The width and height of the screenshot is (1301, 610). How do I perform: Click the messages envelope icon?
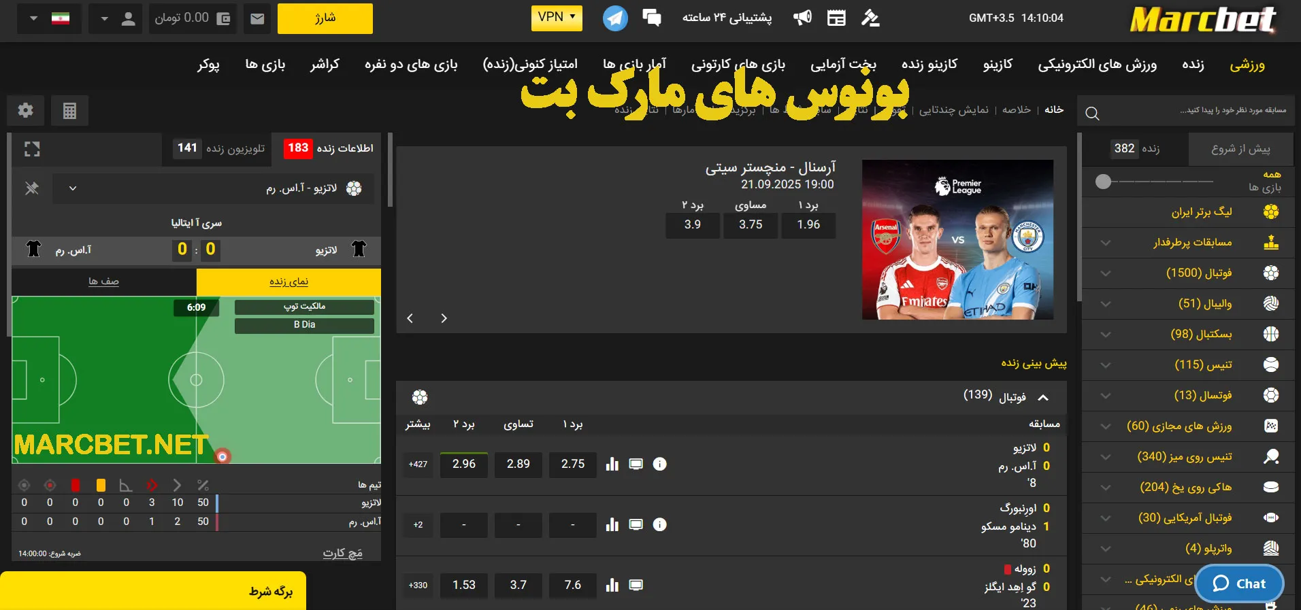click(257, 19)
